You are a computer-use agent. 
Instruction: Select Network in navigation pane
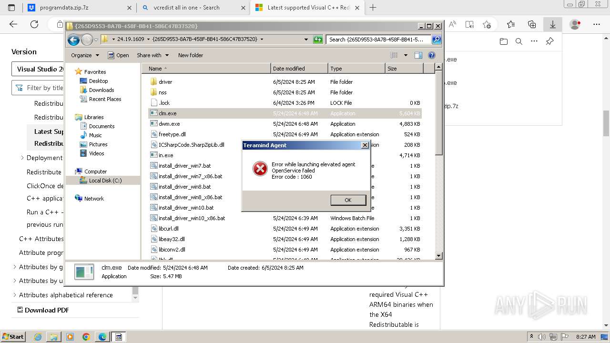(94, 199)
